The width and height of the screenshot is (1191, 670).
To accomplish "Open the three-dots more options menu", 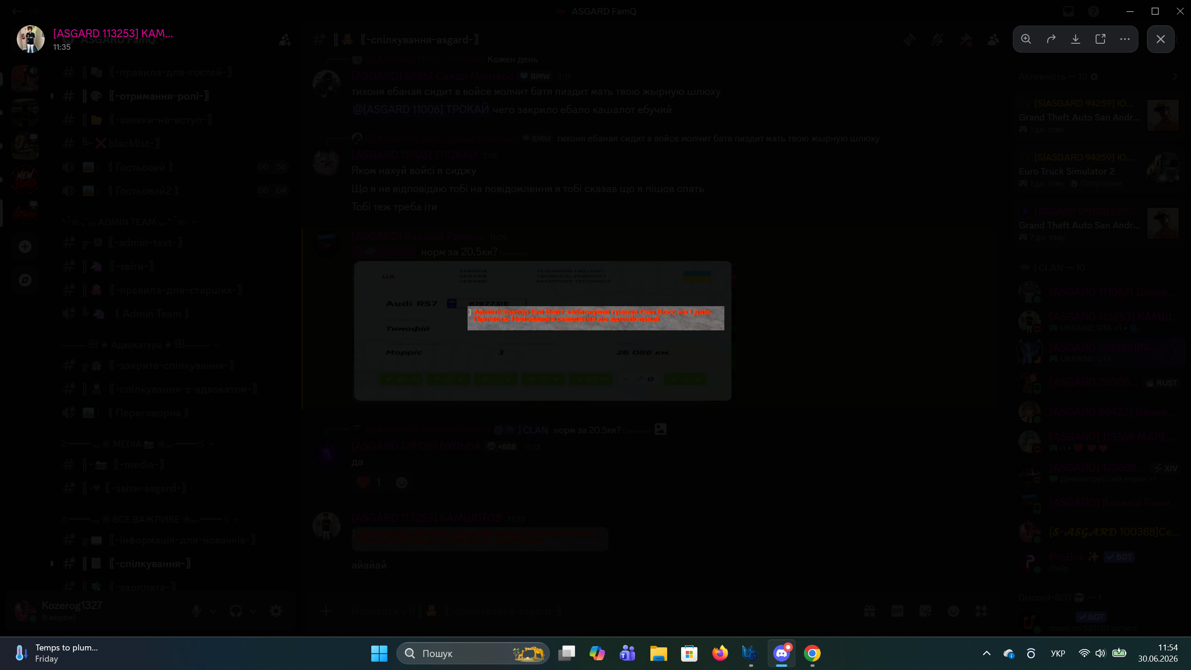I will click(1125, 39).
